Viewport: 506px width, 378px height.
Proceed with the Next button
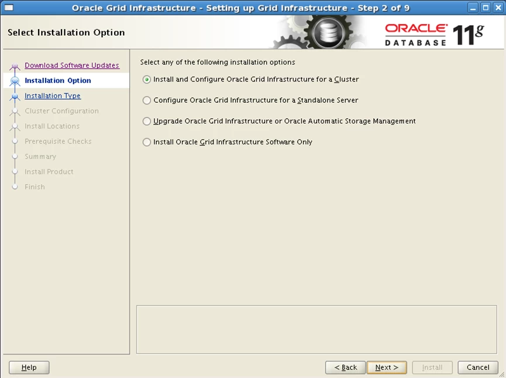click(387, 367)
